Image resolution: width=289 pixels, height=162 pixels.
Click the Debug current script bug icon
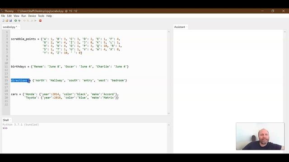(x=19, y=21)
